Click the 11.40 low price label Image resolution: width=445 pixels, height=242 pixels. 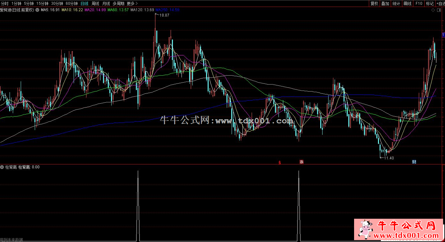point(389,158)
